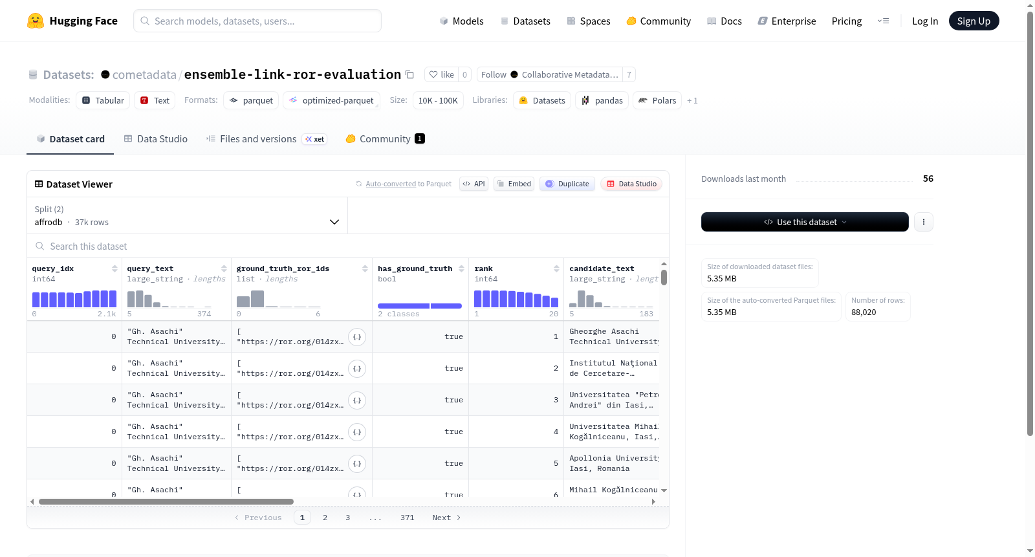Focus the Search this dataset field
The image size is (1035, 557).
(348, 246)
